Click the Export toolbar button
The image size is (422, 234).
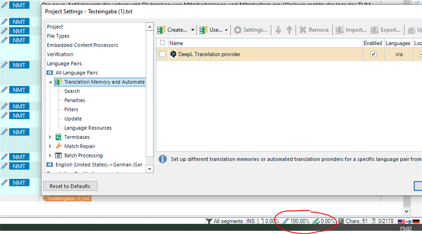(386, 30)
